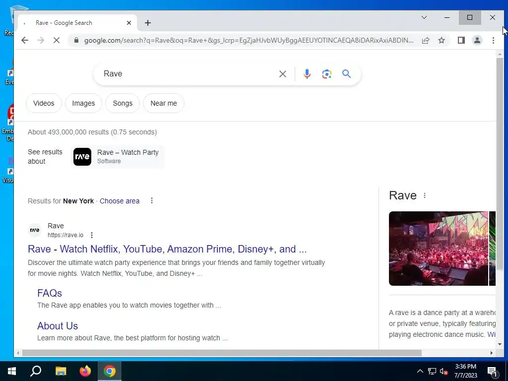Viewport: 508px width, 381px height.
Task: Open the Windows Start menu
Action: (x=12, y=371)
